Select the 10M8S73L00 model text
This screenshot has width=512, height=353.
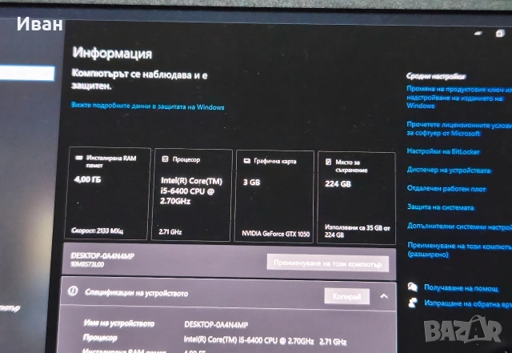click(x=87, y=264)
